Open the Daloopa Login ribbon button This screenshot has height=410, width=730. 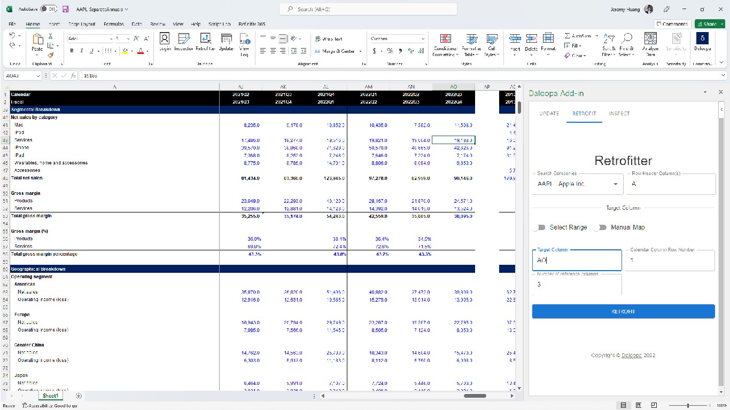pyautogui.click(x=165, y=42)
